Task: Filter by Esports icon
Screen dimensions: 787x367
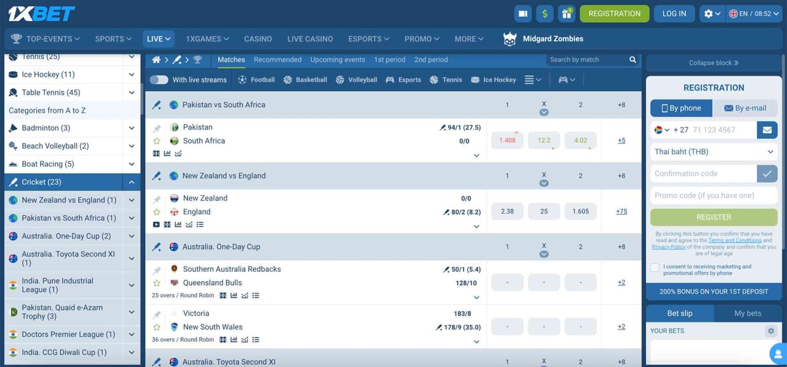Action: click(403, 79)
